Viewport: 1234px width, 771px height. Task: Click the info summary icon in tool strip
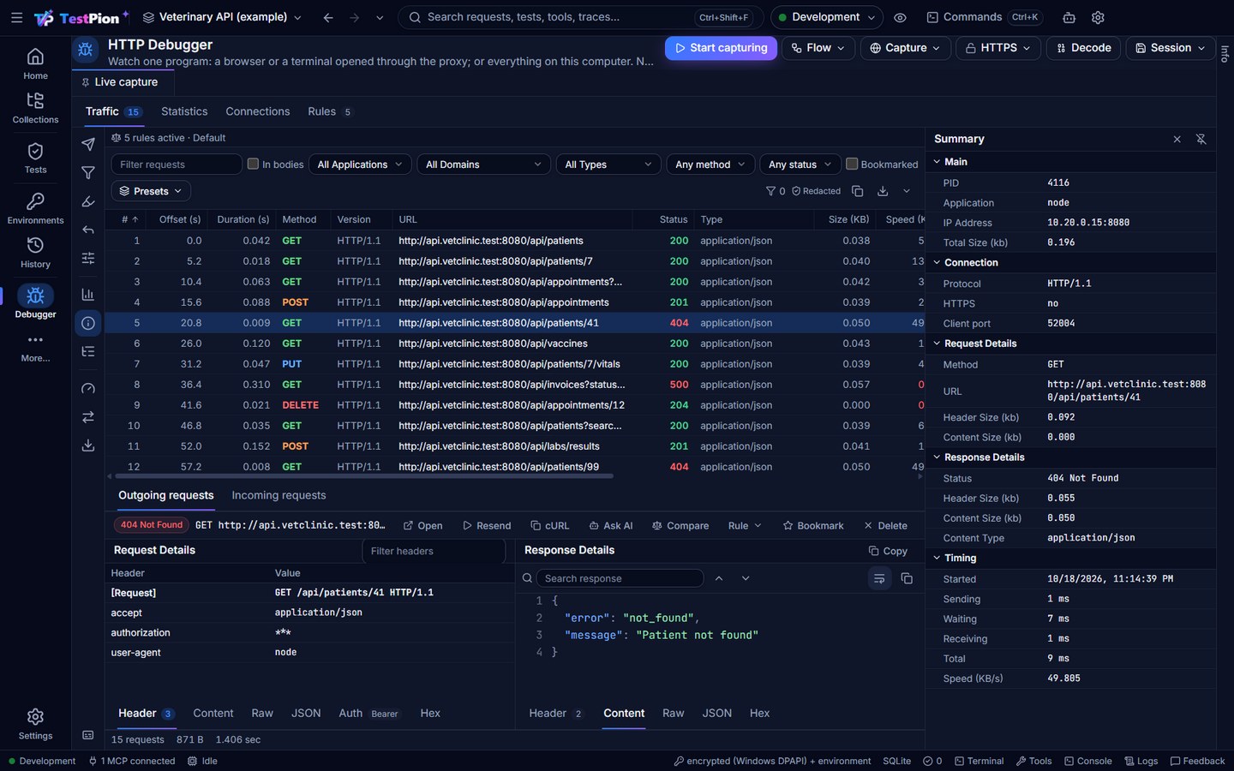point(88,323)
